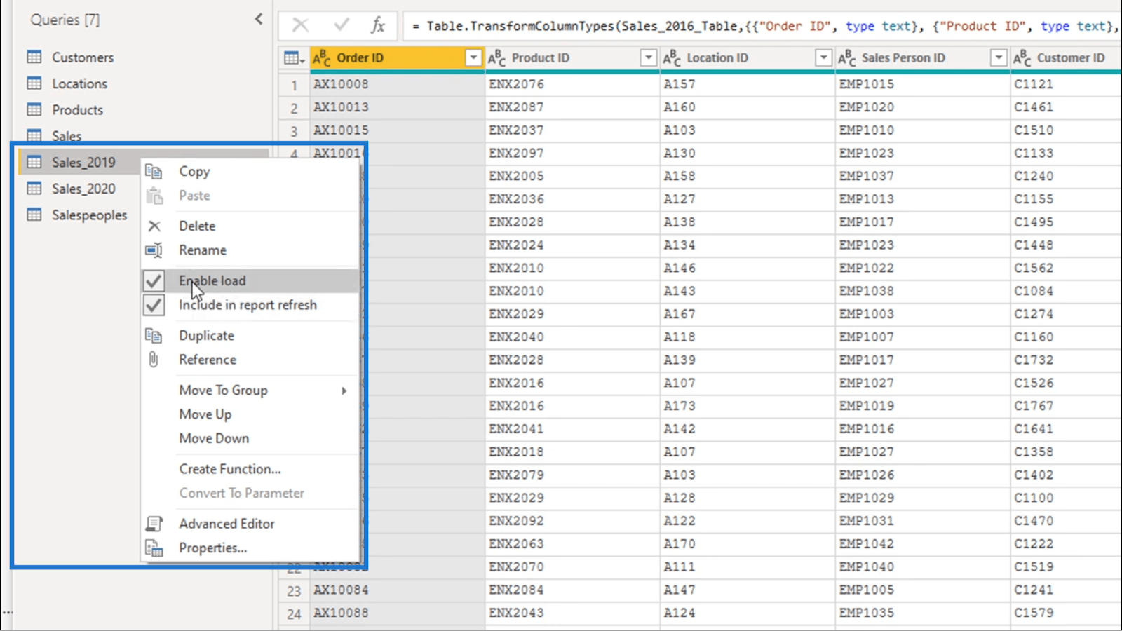
Task: Select the Locations query
Action: pyautogui.click(x=79, y=83)
